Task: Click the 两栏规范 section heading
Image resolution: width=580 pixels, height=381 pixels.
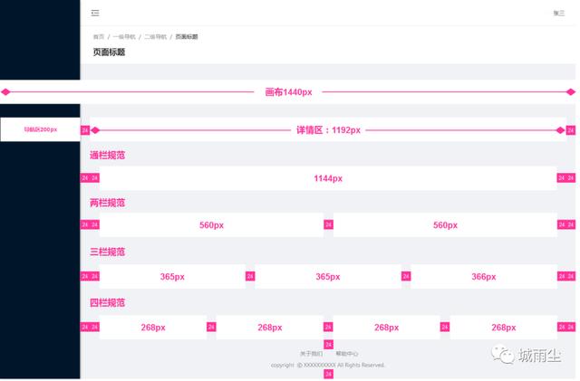Action: click(x=107, y=204)
